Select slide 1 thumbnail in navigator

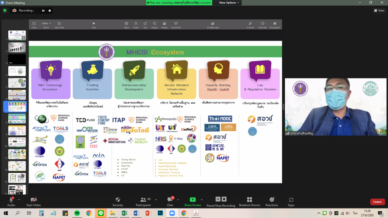[17, 35]
